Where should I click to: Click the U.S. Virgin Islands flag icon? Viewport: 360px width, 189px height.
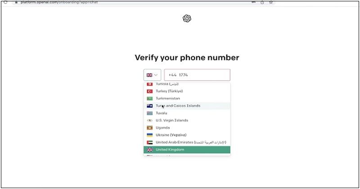[x=150, y=121]
